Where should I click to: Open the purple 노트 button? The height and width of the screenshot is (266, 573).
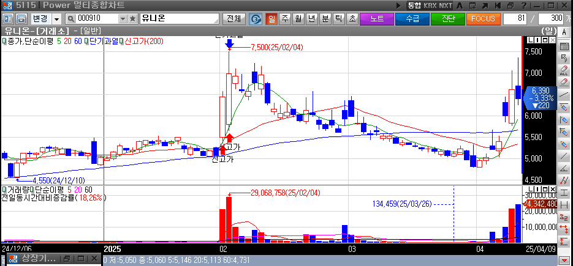click(376, 19)
